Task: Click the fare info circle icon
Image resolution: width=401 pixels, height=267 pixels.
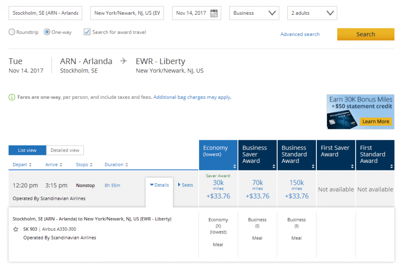Action: (12, 97)
